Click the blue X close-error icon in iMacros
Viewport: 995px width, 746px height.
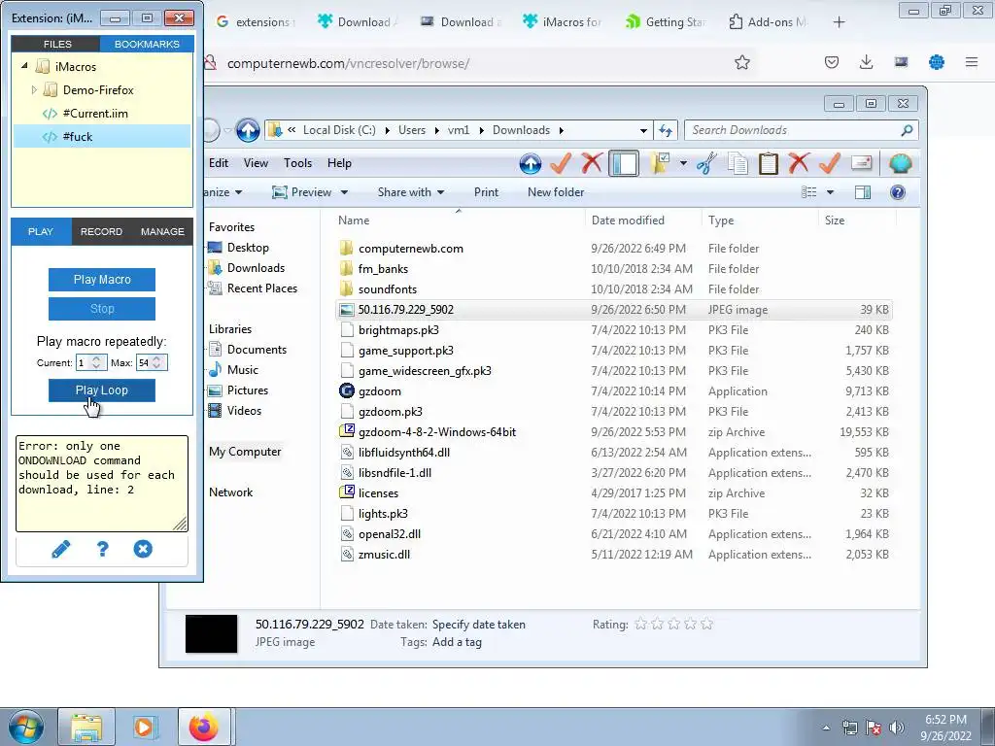(143, 550)
